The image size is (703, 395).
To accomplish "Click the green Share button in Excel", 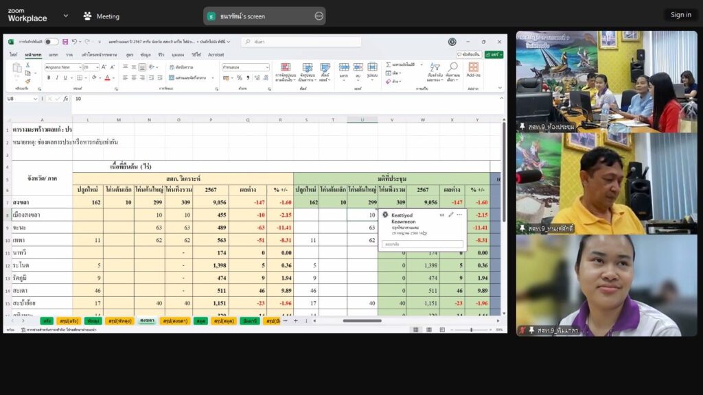I will [x=494, y=54].
